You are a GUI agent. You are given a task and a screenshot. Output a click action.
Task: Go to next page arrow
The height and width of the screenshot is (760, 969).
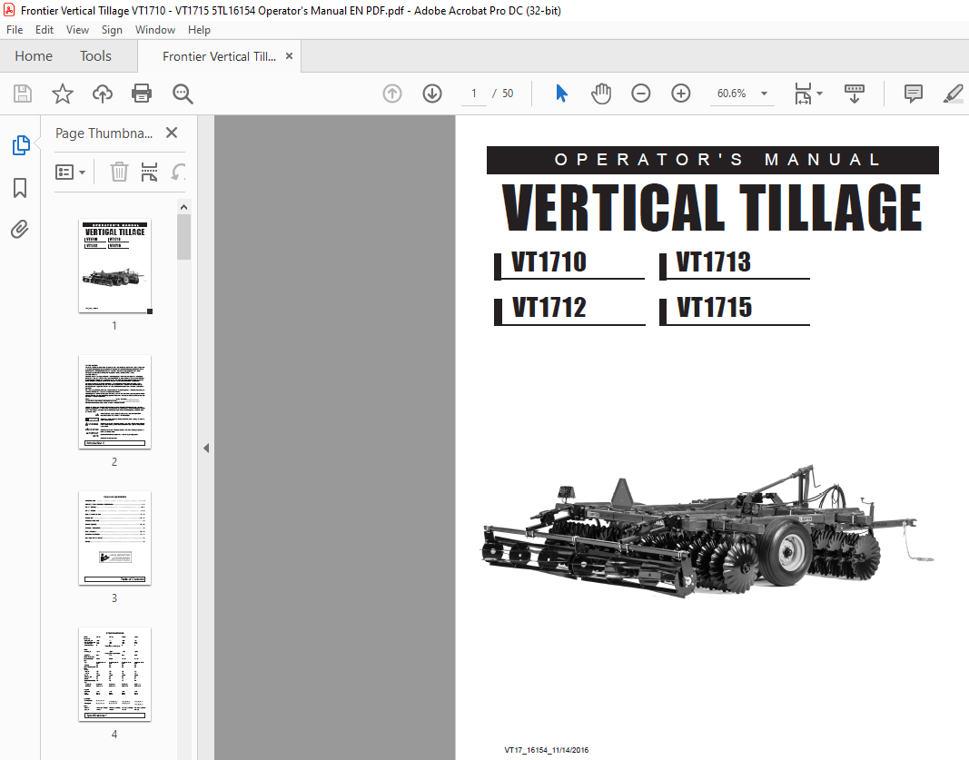click(432, 94)
